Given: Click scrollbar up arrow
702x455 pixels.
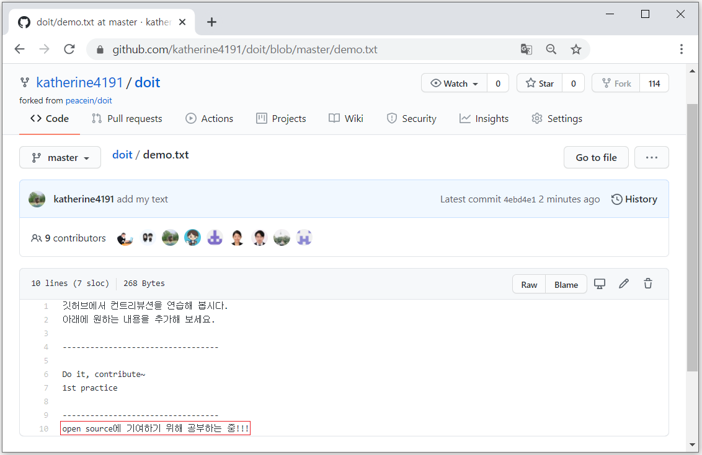Looking at the screenshot, I should pyautogui.click(x=692, y=71).
